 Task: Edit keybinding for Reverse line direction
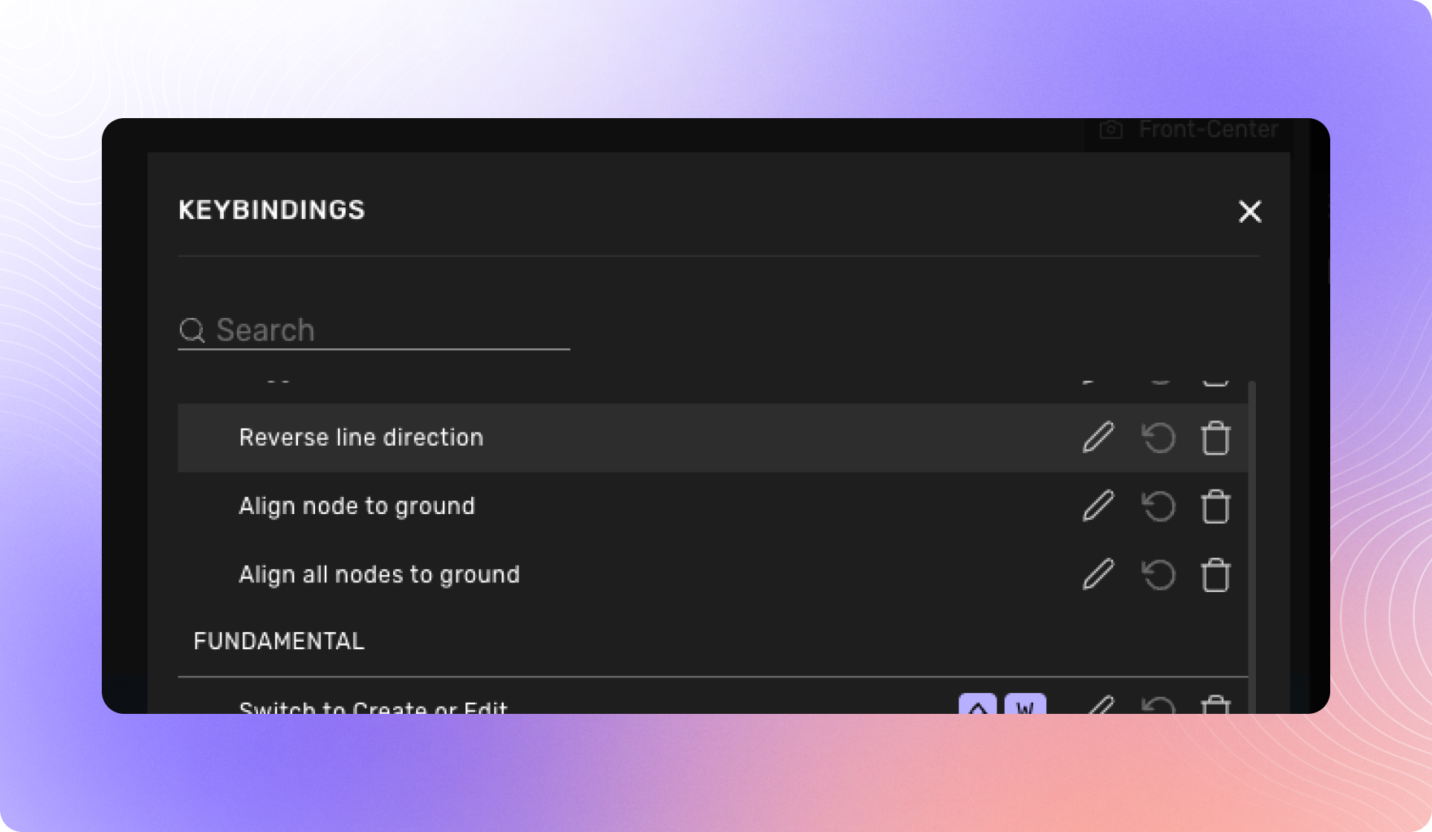[1098, 438]
